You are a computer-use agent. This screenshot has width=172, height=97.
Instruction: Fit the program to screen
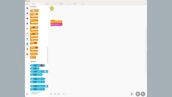coord(51,94)
